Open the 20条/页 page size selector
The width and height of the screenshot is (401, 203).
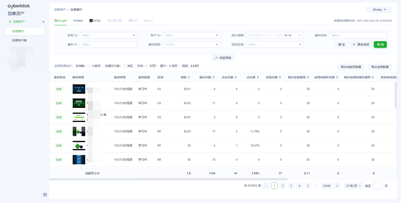coord(353,186)
